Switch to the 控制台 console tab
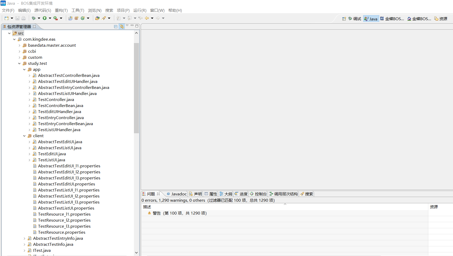Viewport: 453px width, 256px height. [258, 194]
